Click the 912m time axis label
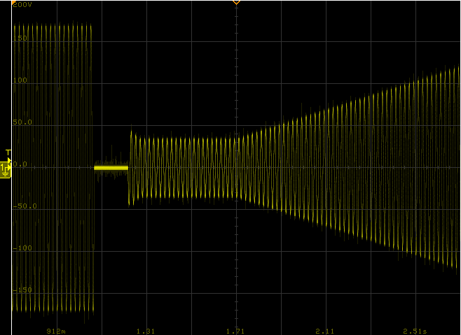 pyautogui.click(x=56, y=330)
